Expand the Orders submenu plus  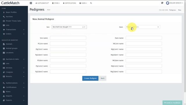24,34
